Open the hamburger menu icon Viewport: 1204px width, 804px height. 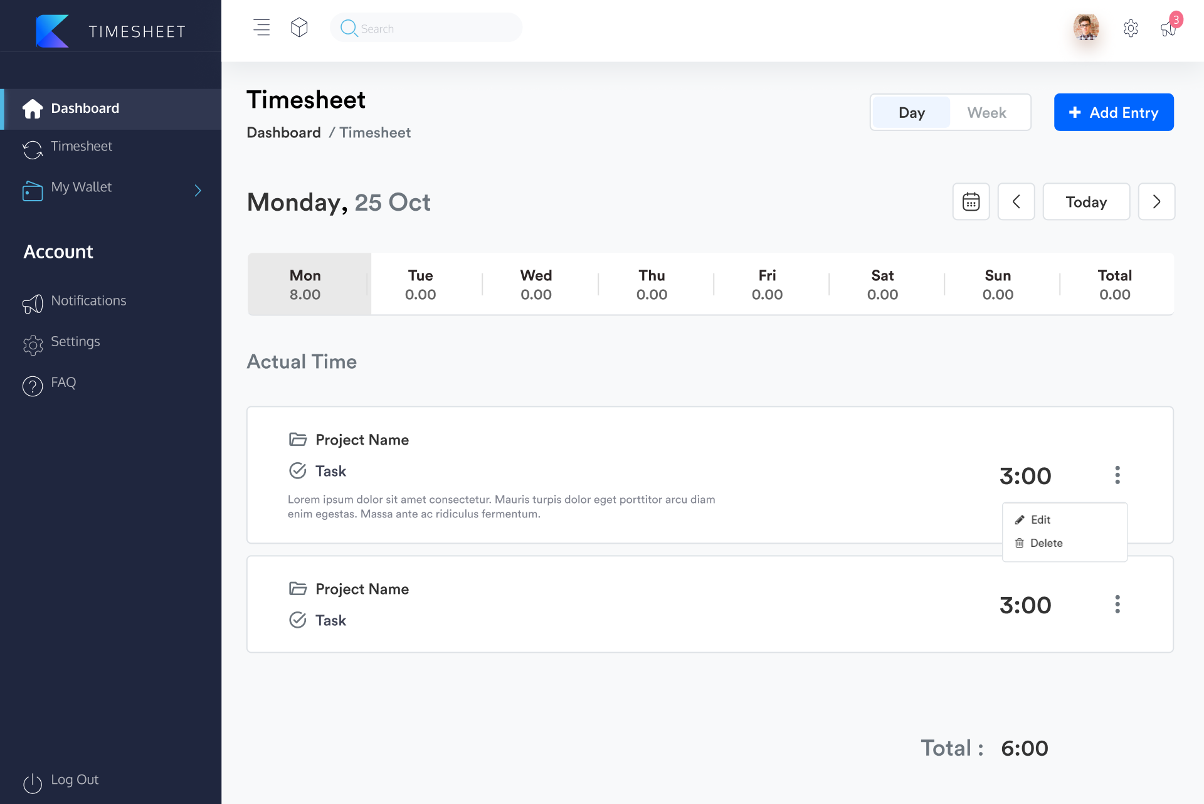click(x=261, y=27)
